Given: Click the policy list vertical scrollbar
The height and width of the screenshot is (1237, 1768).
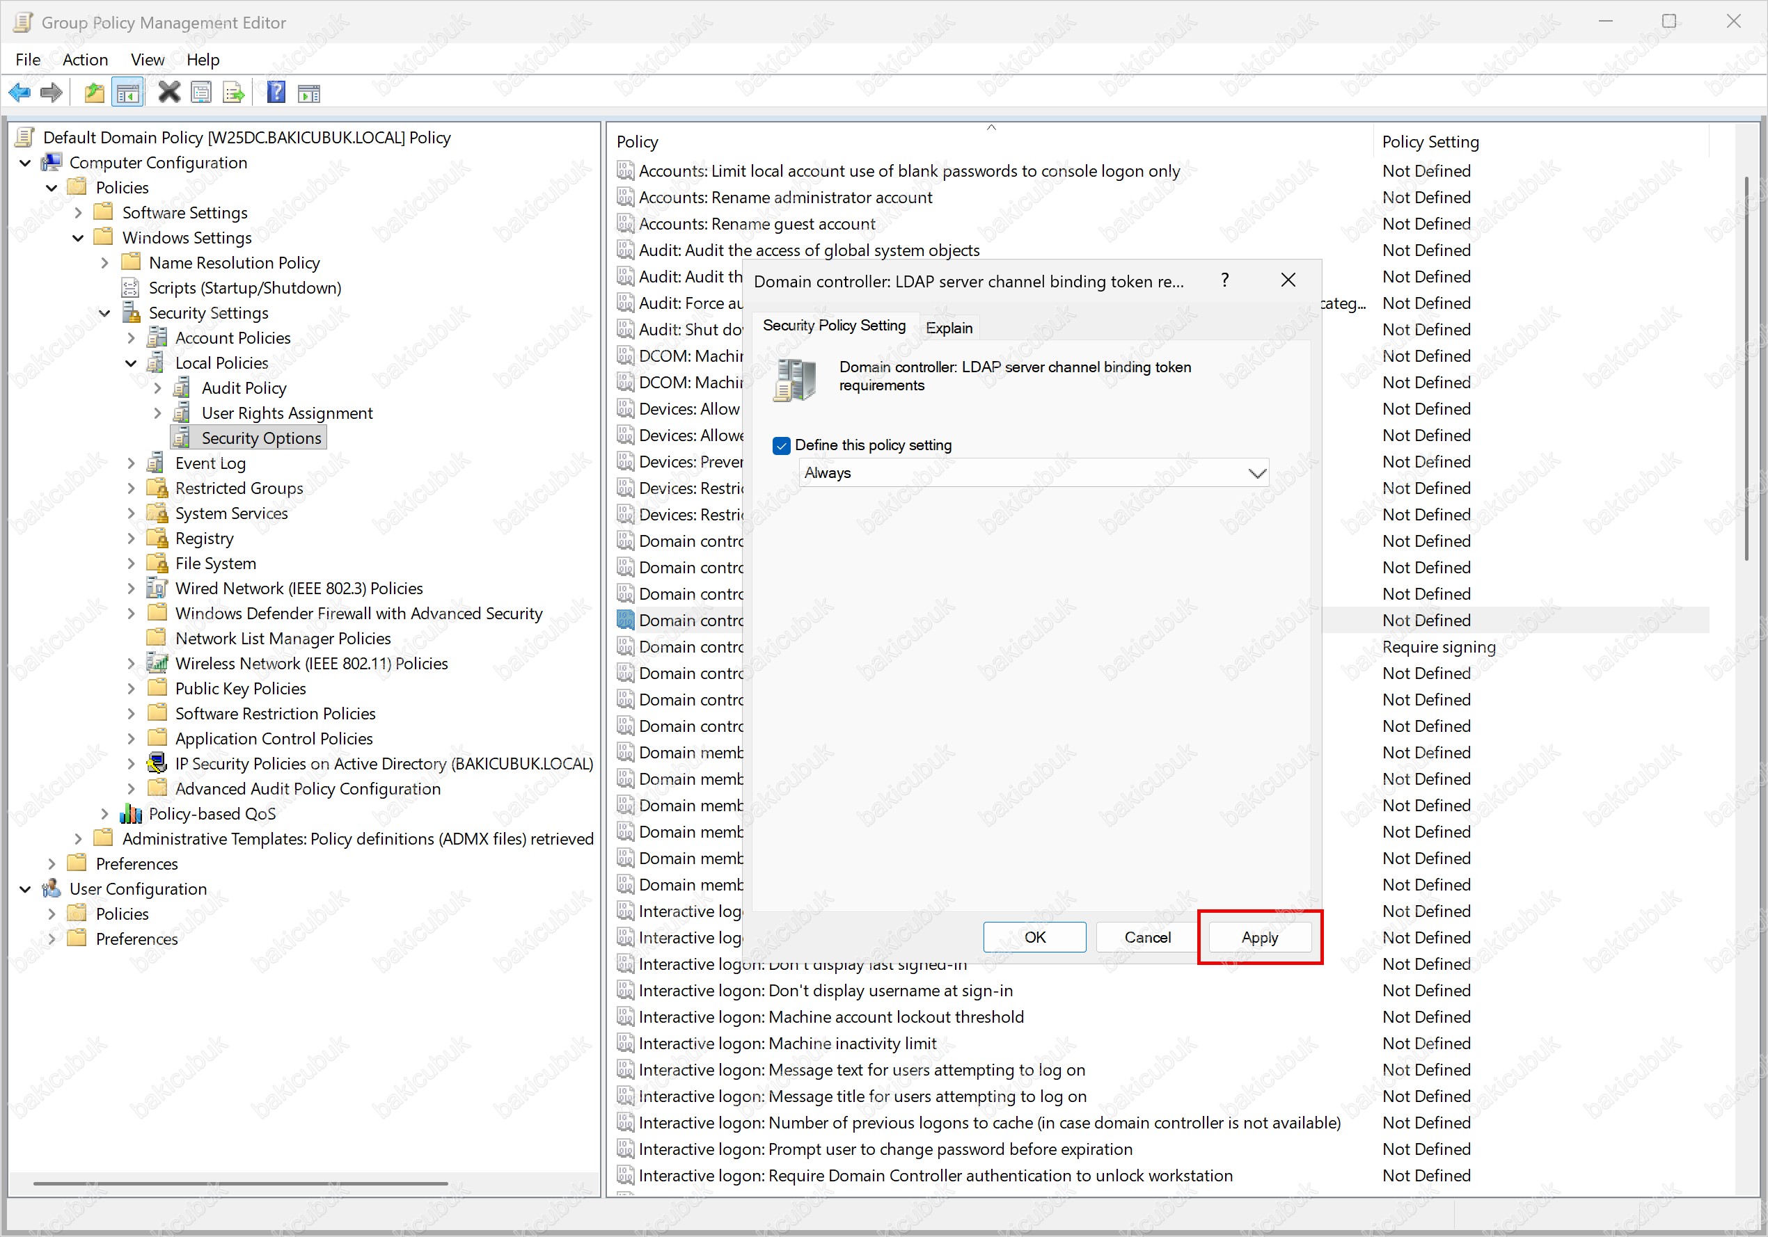Looking at the screenshot, I should pos(1746,369).
